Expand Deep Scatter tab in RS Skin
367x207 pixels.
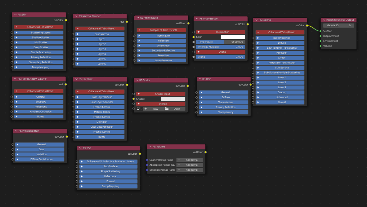pyautogui.click(x=39, y=47)
